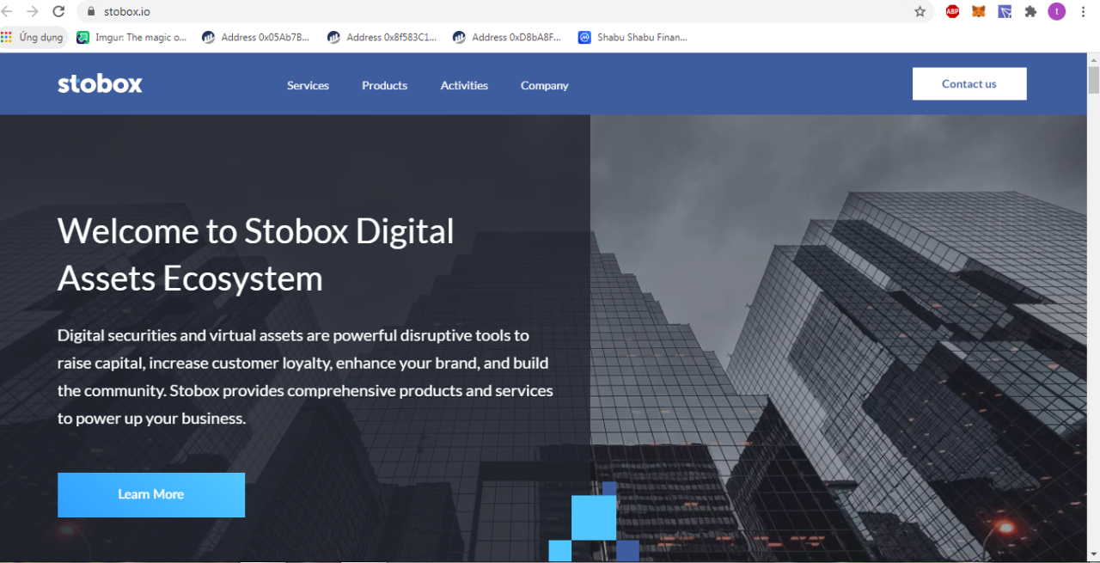Open the Products menu
Screen dimensions: 1100x563
tap(384, 85)
